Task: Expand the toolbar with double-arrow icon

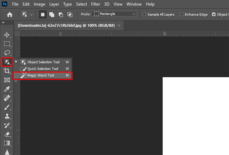Action: click(x=3, y=22)
